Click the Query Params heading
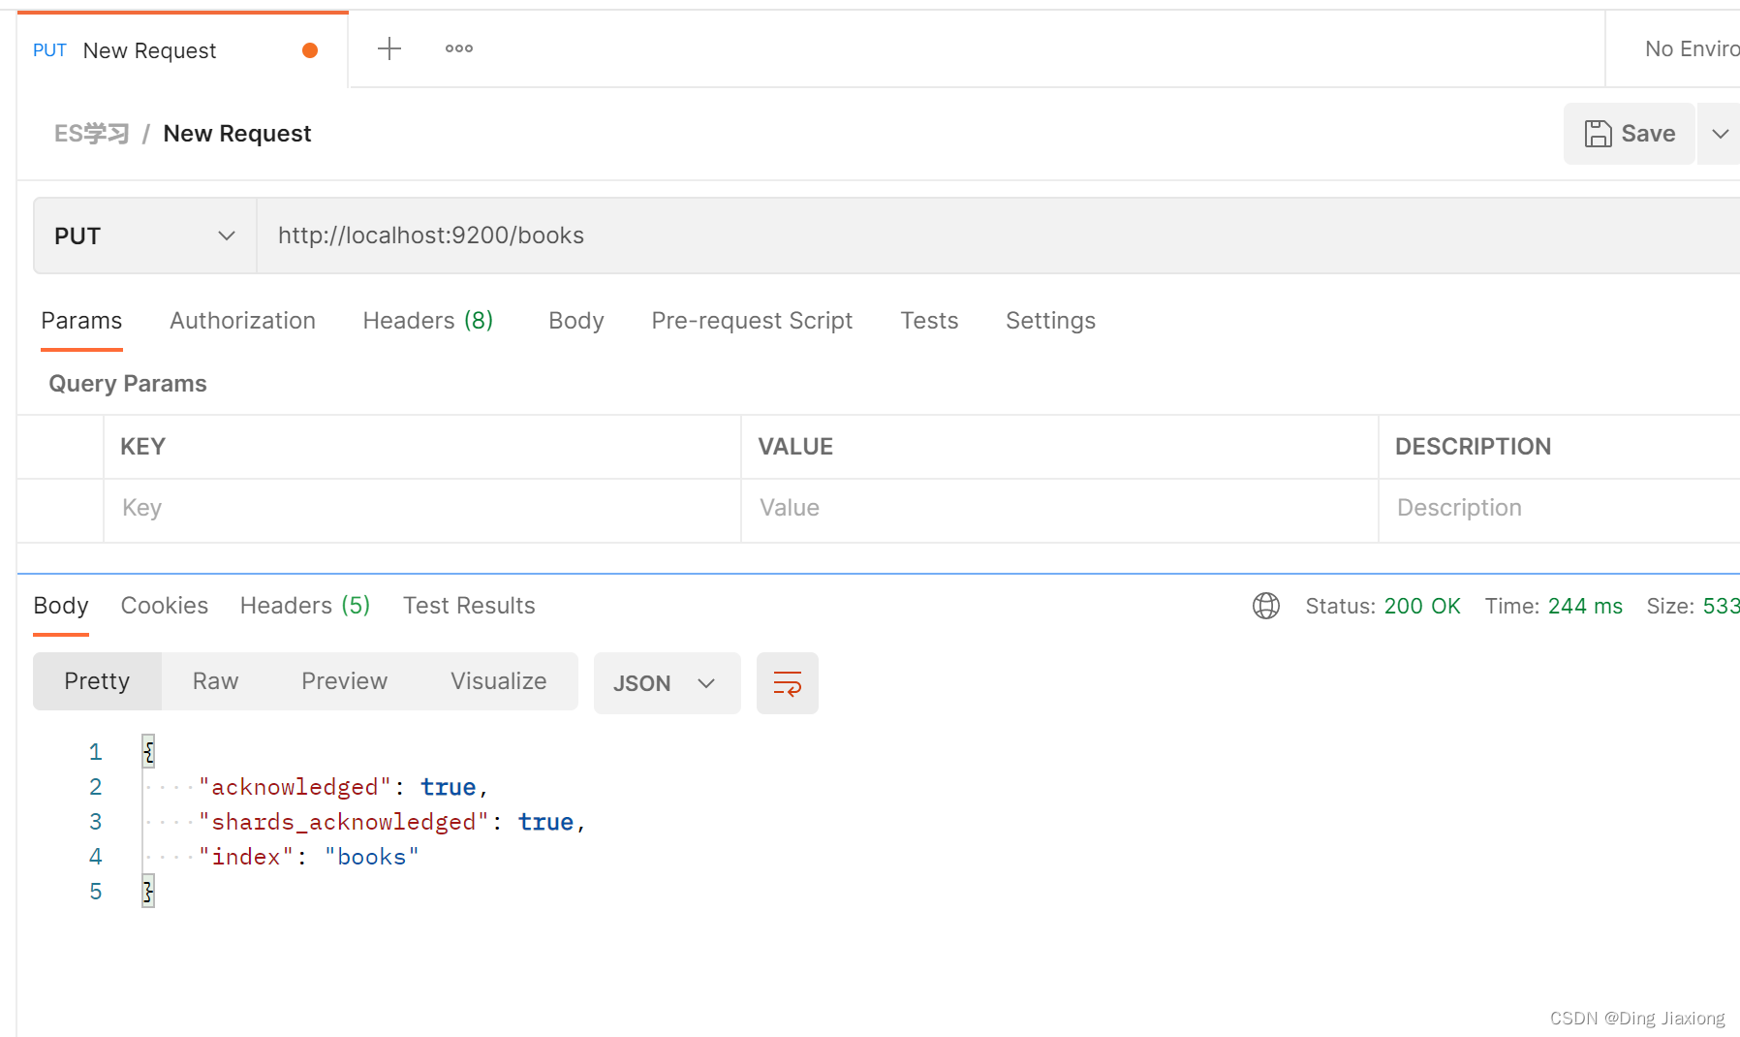 [x=128, y=384]
